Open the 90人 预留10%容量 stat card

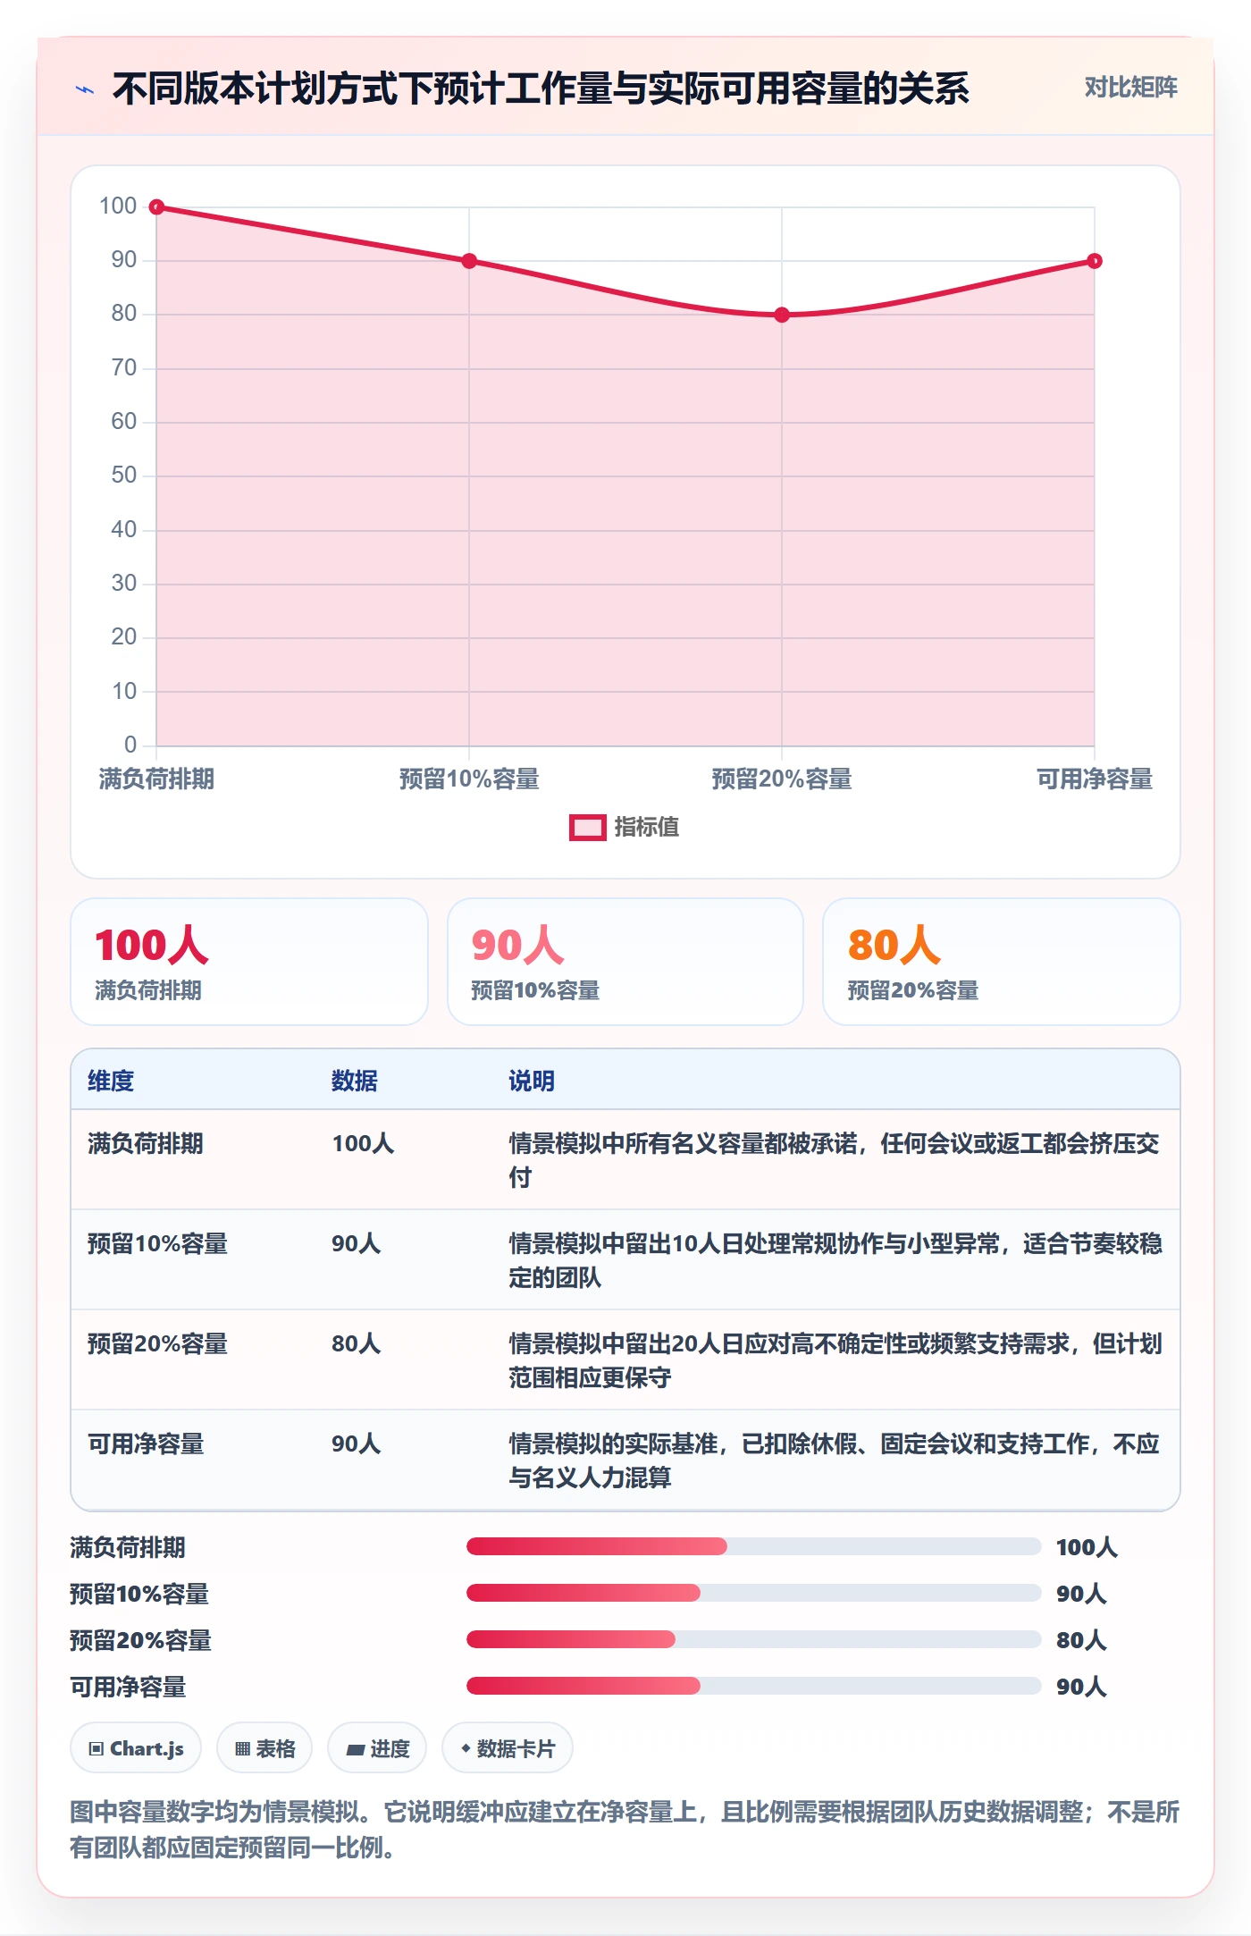[x=625, y=962]
